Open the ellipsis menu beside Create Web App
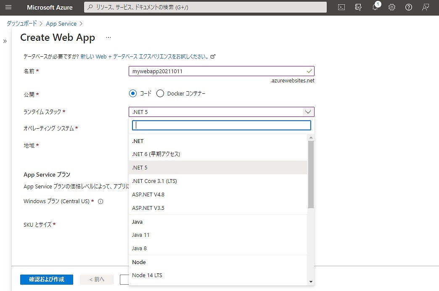Viewport: 439px width, 291px height. tap(108, 37)
